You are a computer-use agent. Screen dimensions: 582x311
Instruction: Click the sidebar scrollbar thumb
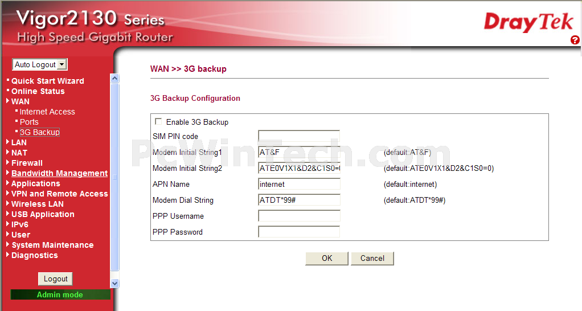[114, 177]
